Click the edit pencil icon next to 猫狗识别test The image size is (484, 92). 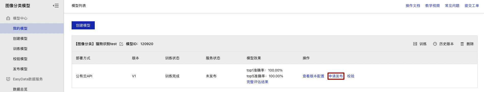pyautogui.click(x=121, y=44)
